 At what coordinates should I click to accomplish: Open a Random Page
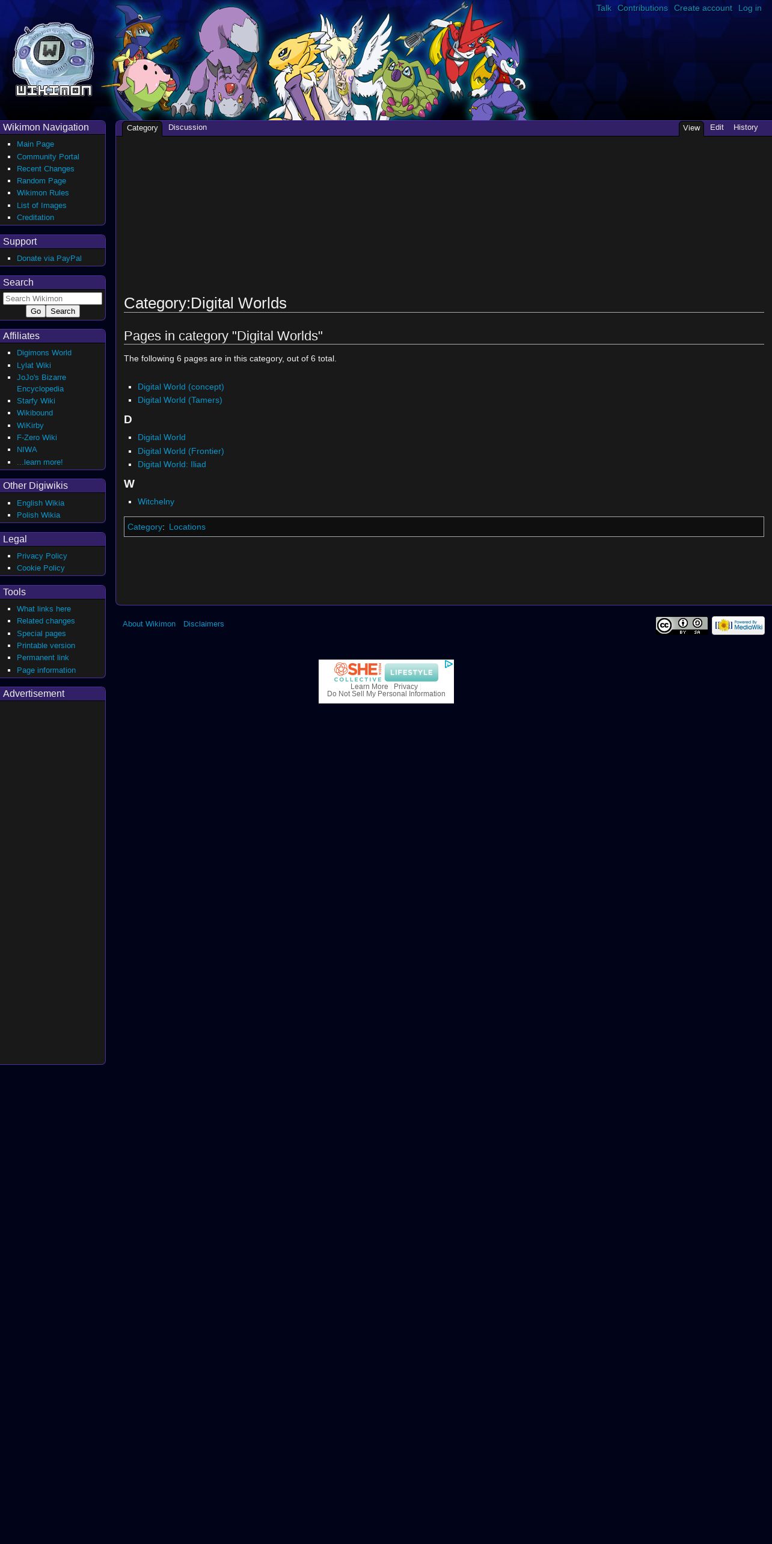[x=41, y=181]
